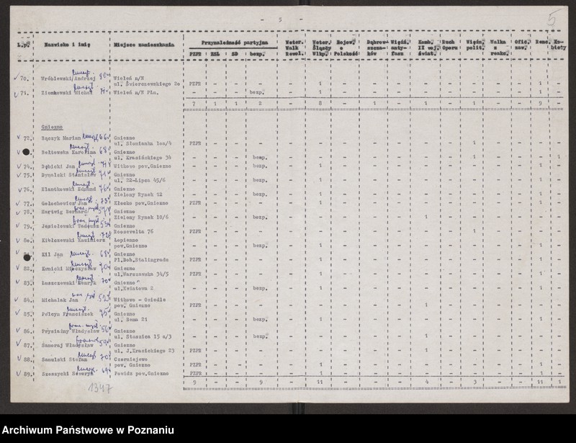The image size is (576, 443).
Task: Click the handwritten page number 5 at top right
Action: (x=551, y=18)
